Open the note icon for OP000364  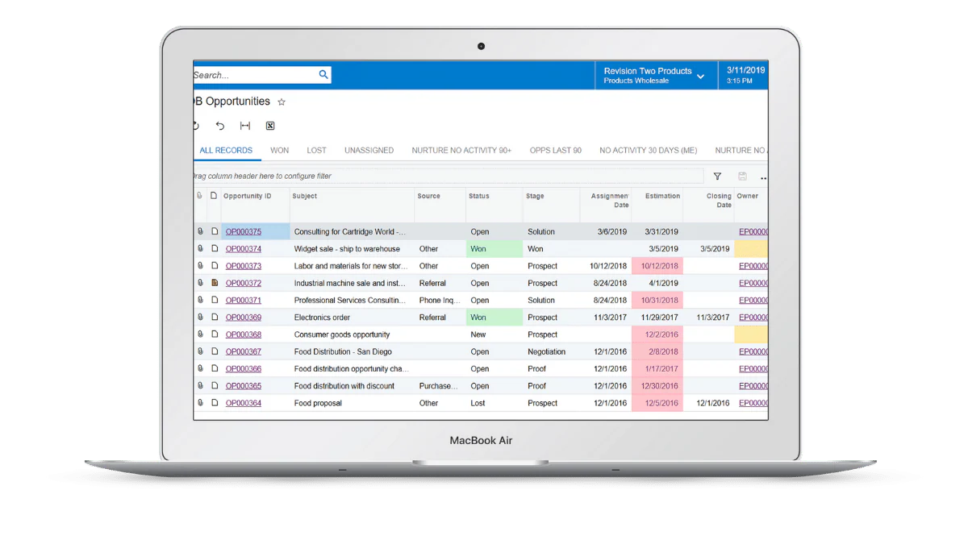[215, 403]
